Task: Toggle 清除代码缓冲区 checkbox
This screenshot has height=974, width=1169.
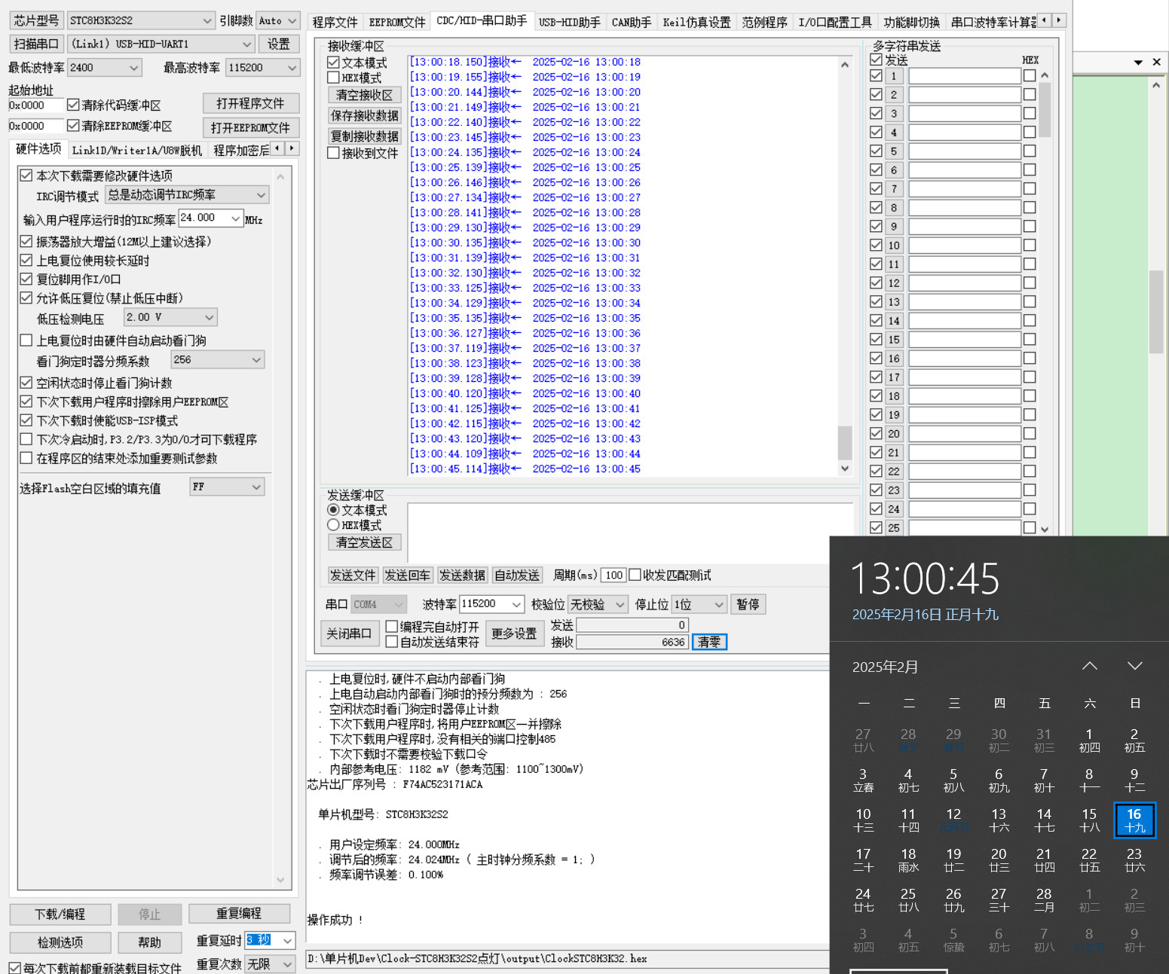Action: pos(73,105)
